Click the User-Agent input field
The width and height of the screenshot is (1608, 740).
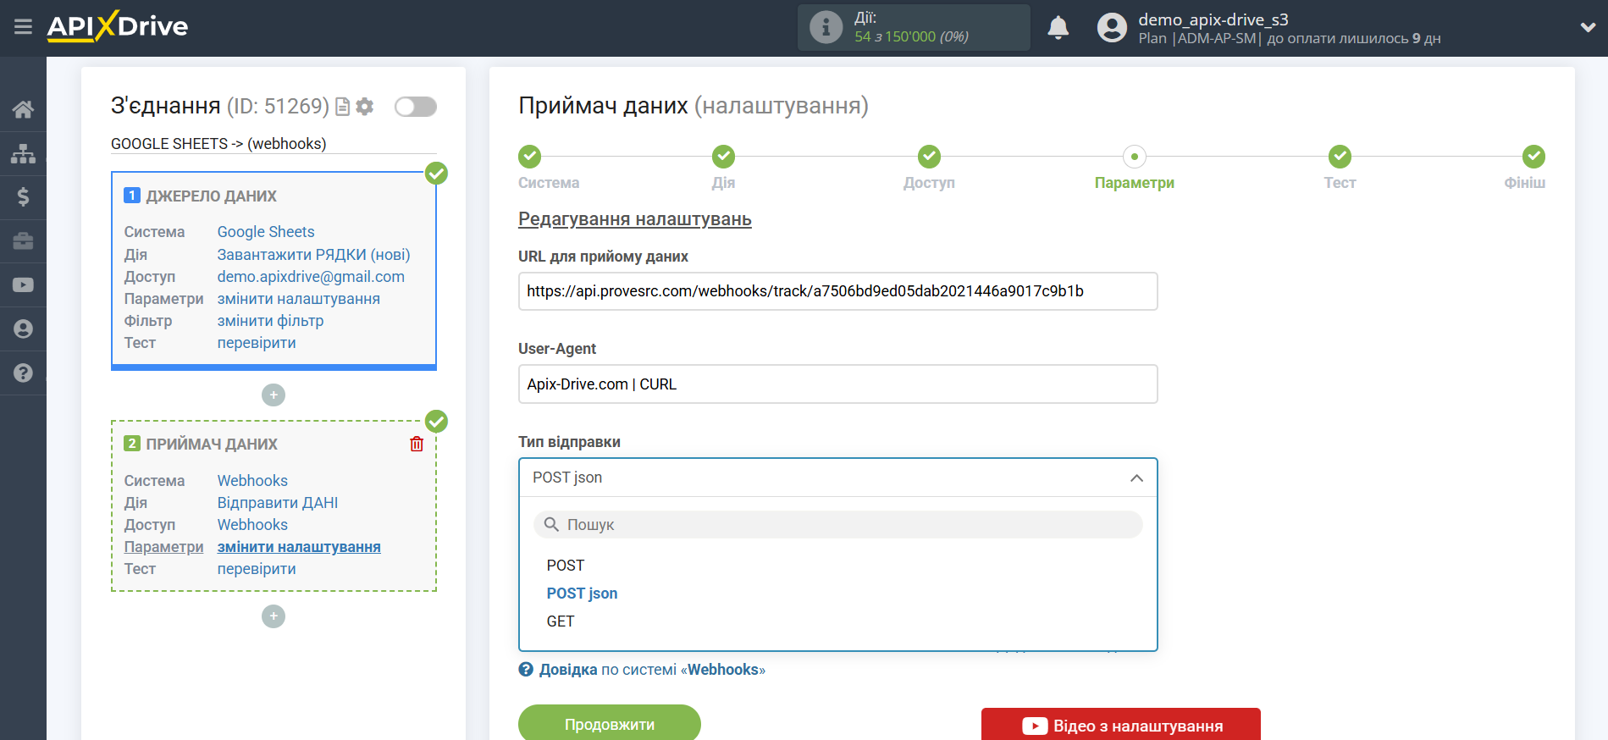pos(837,384)
